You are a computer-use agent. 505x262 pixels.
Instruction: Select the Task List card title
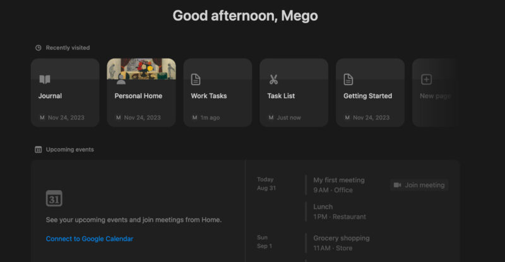pos(281,96)
